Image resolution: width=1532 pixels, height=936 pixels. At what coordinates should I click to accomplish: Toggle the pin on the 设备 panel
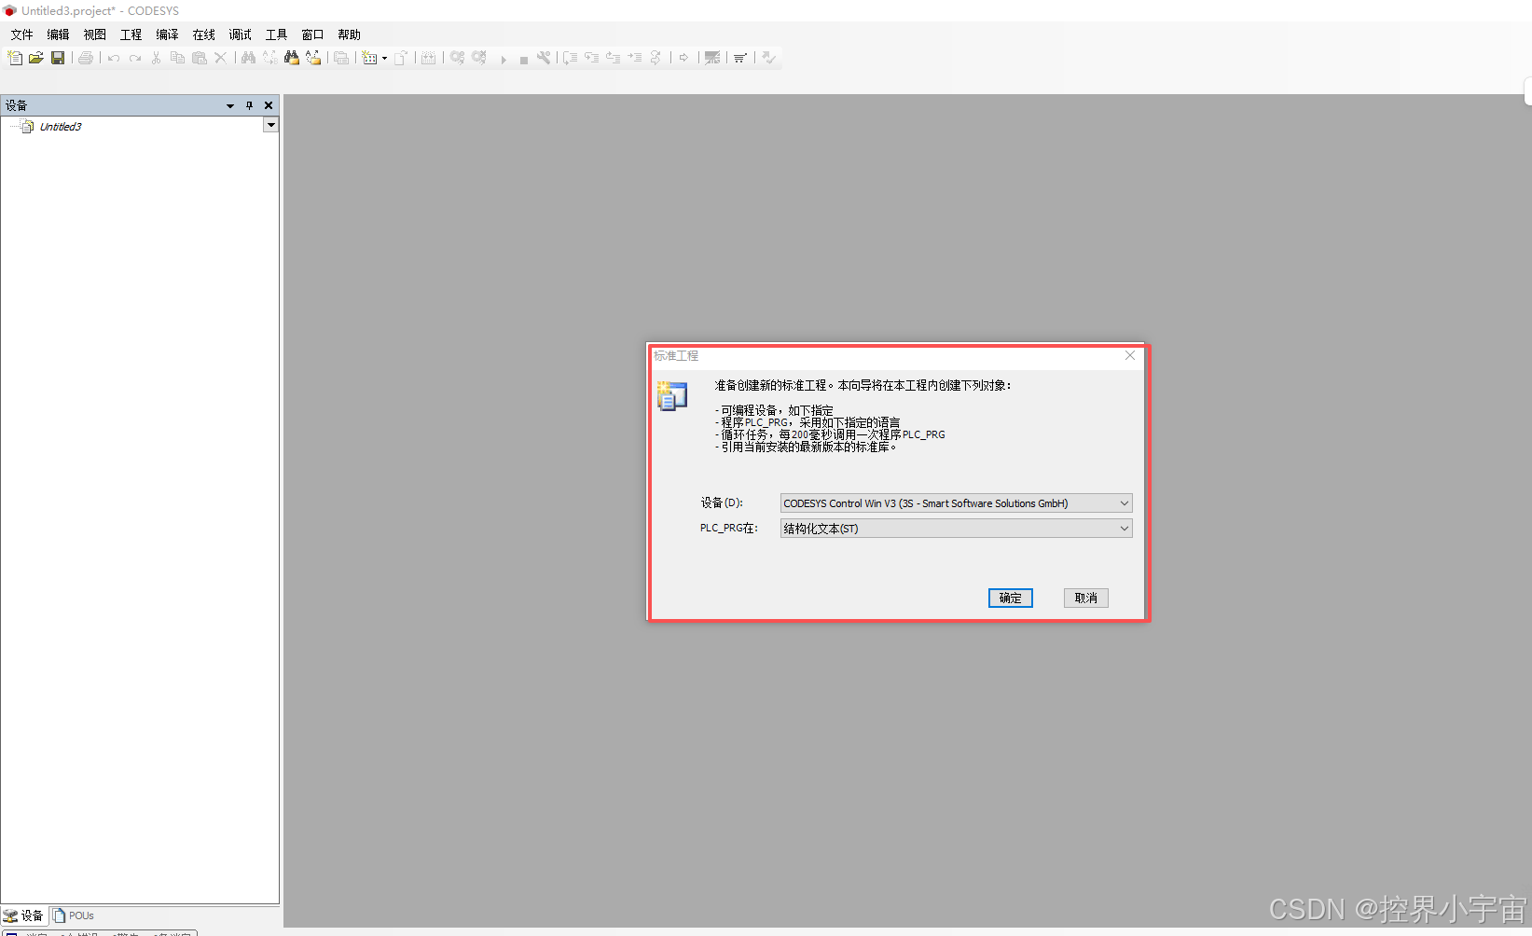click(x=250, y=105)
